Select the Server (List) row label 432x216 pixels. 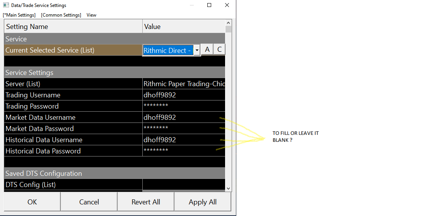point(23,83)
